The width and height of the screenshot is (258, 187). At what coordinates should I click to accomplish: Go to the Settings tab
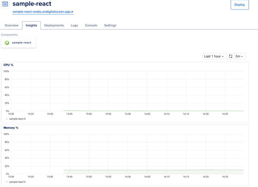point(110,25)
